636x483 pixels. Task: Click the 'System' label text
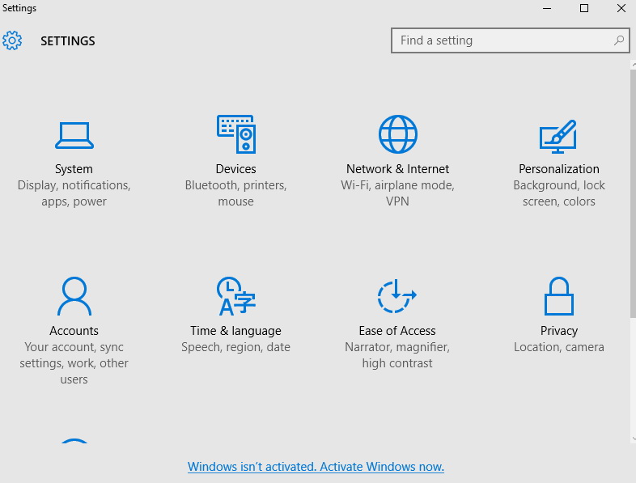point(74,169)
